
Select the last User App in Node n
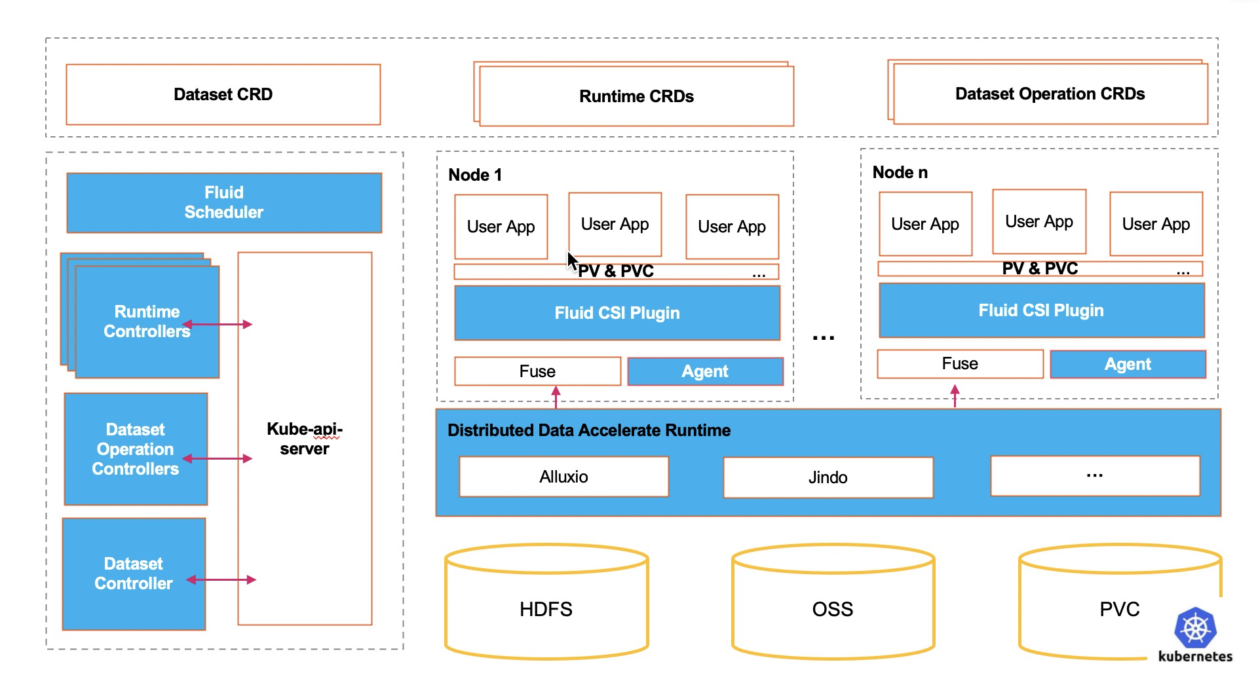point(1156,224)
